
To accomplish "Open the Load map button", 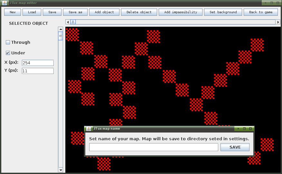I will click(32, 12).
